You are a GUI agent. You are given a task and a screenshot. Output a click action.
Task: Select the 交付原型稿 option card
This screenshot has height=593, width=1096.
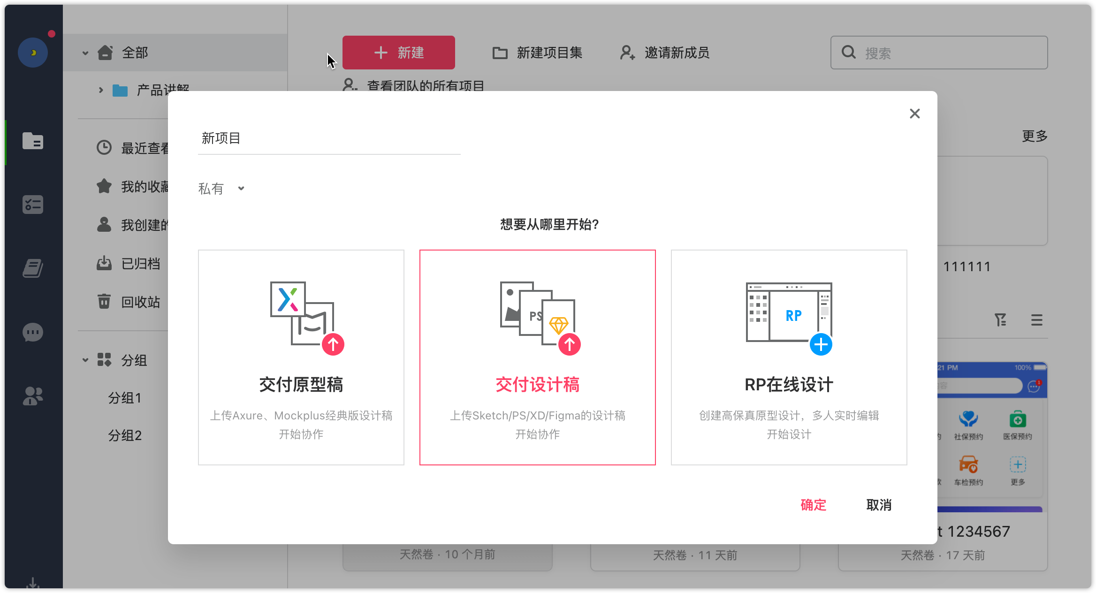tap(301, 357)
